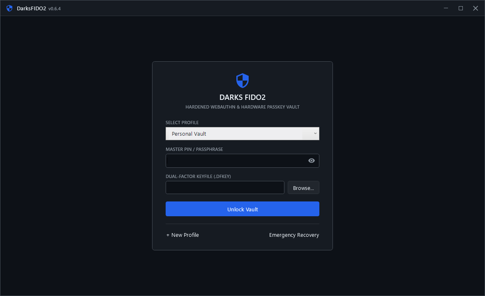Click the "DARKS FIDO2" heading text
Viewport: 485px width, 296px height.
[x=242, y=97]
